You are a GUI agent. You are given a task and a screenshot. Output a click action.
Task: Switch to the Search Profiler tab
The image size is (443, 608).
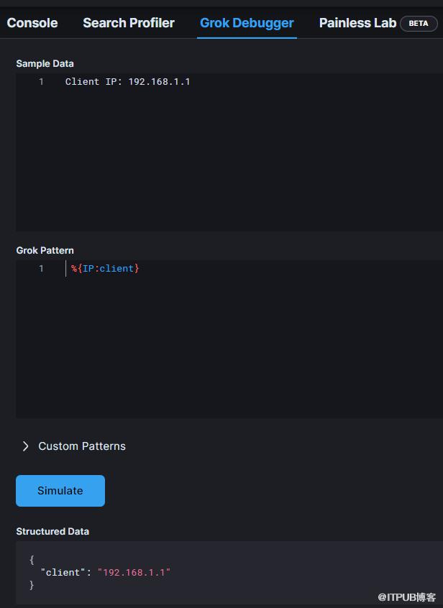(129, 23)
